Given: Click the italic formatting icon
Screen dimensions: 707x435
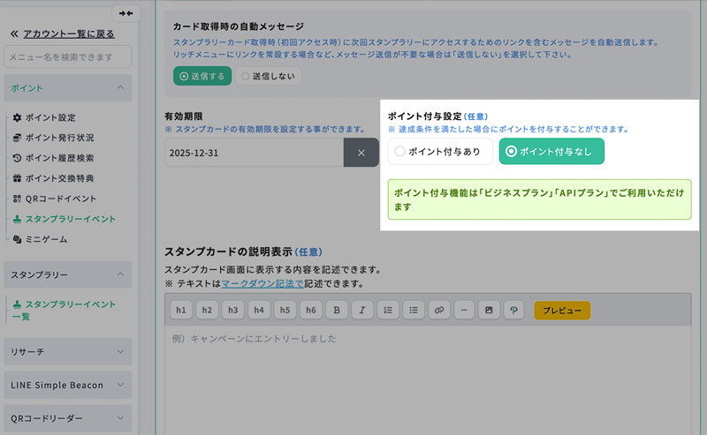Looking at the screenshot, I should point(362,311).
